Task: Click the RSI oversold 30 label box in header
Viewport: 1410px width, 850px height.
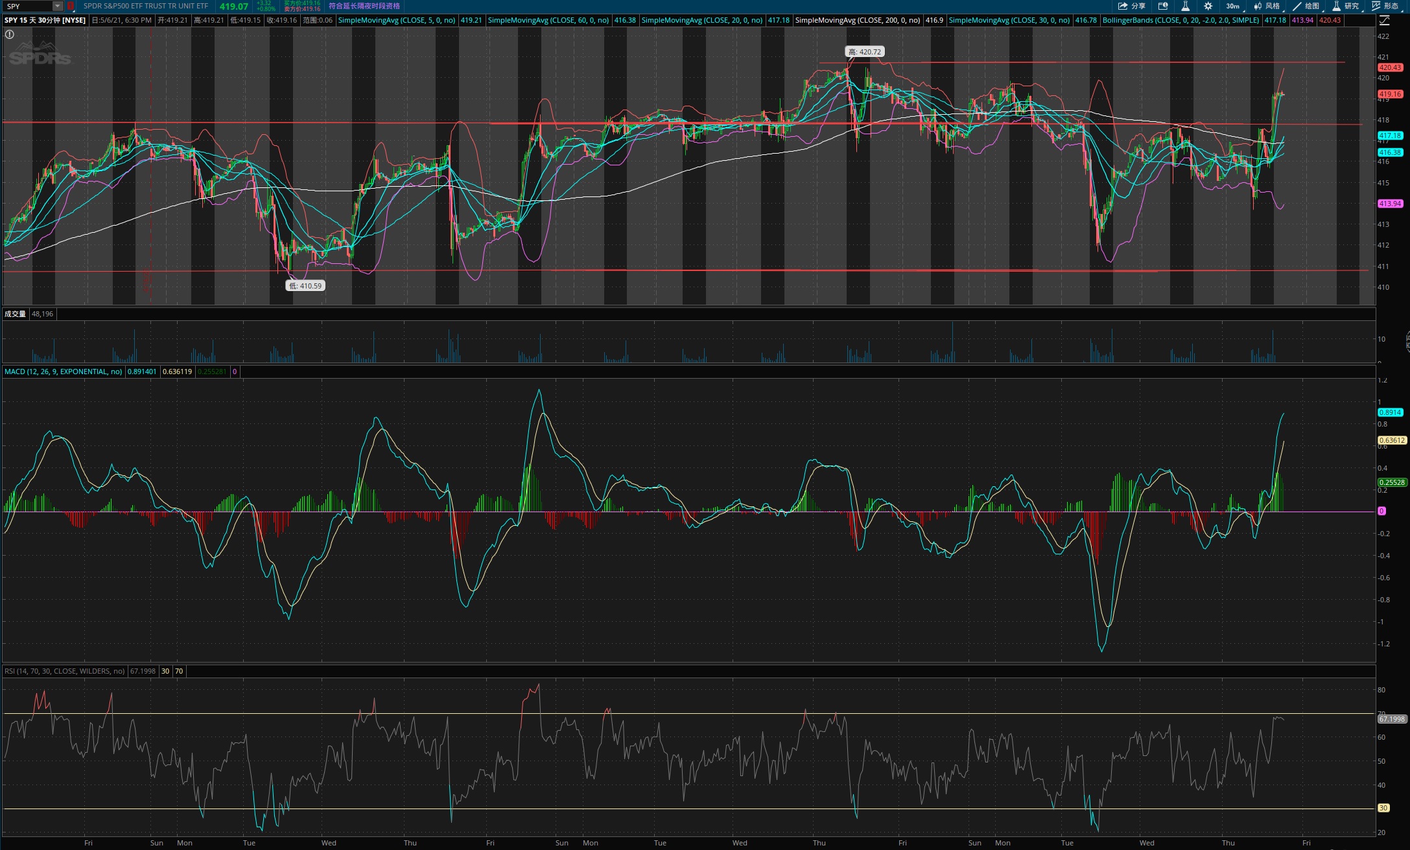Action: pyautogui.click(x=165, y=671)
